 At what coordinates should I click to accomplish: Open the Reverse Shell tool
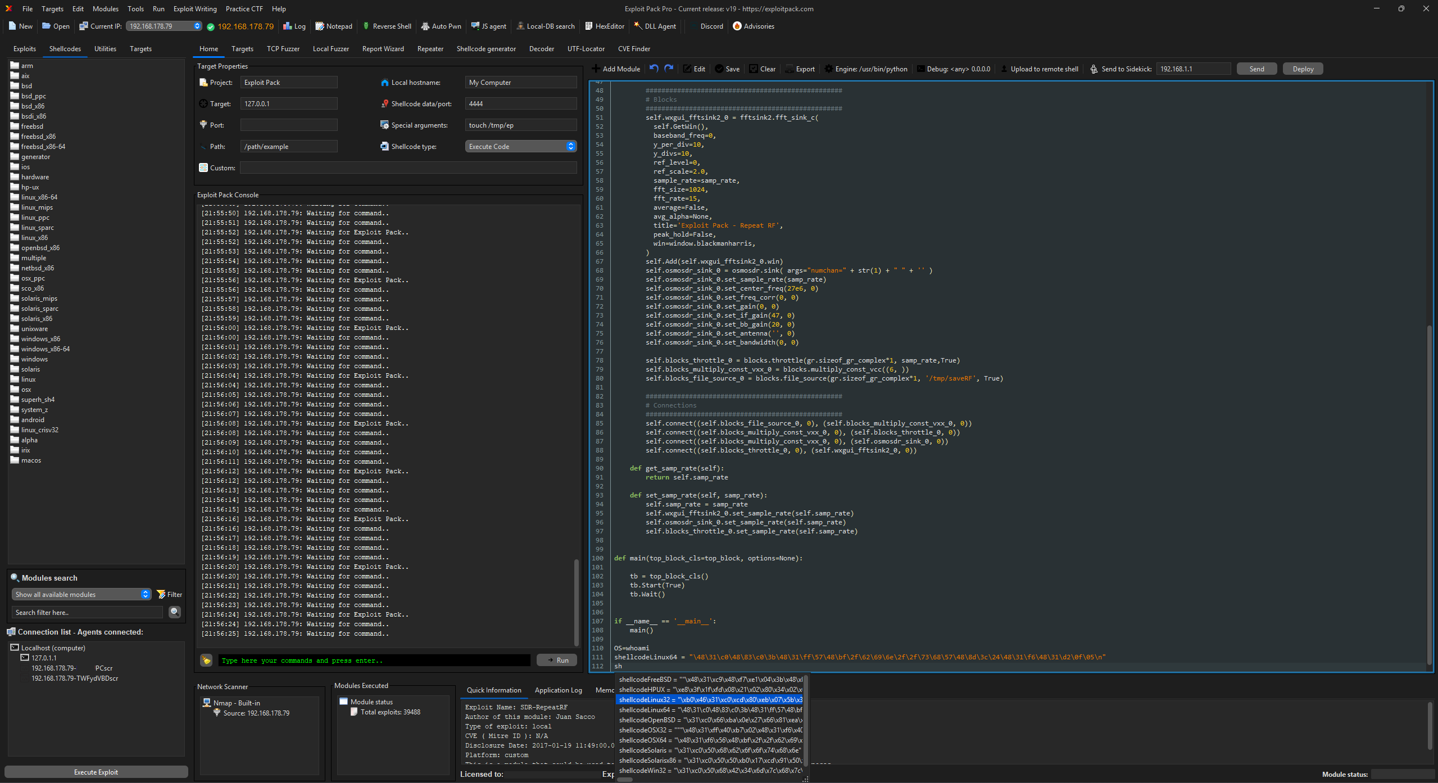(x=387, y=26)
